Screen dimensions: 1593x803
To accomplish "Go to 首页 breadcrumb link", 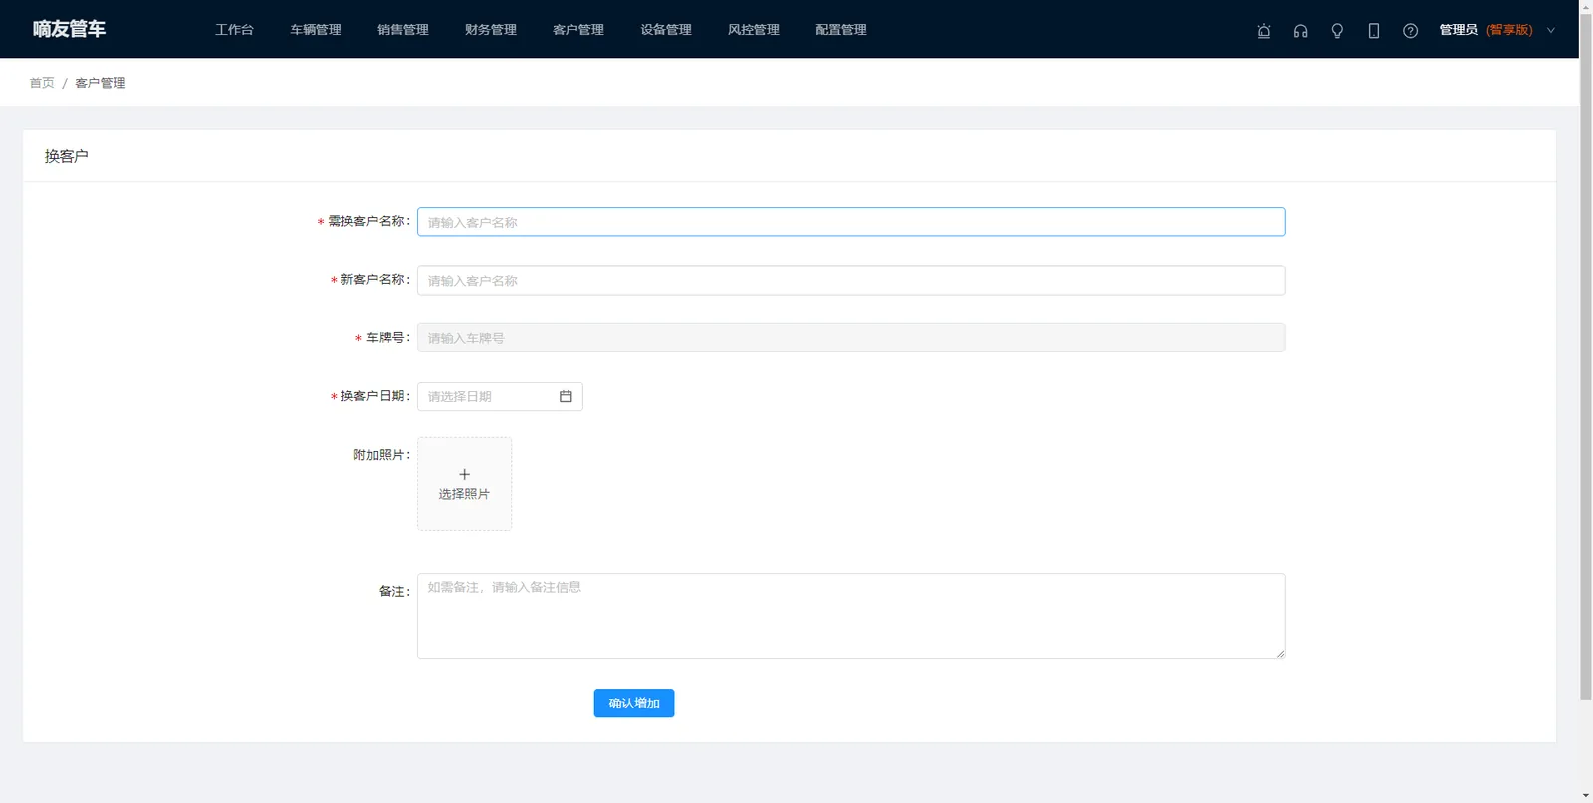I will pos(42,83).
